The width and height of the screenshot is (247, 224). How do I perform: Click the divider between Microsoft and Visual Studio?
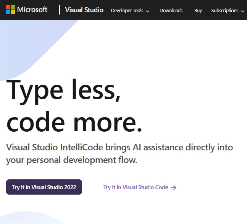click(x=60, y=10)
